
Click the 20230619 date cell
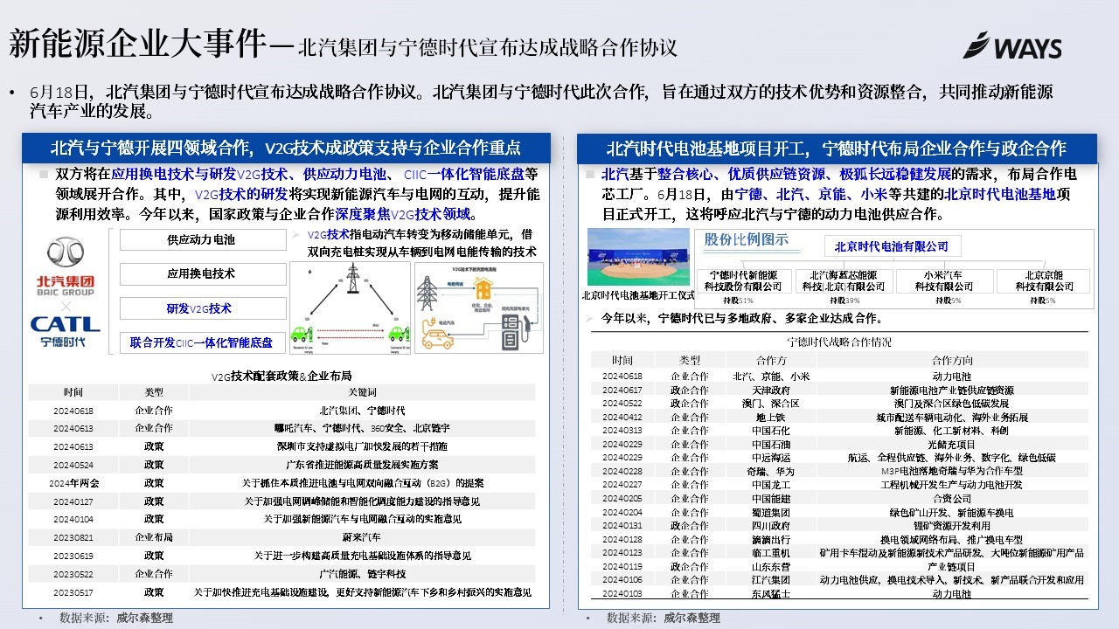click(73, 556)
